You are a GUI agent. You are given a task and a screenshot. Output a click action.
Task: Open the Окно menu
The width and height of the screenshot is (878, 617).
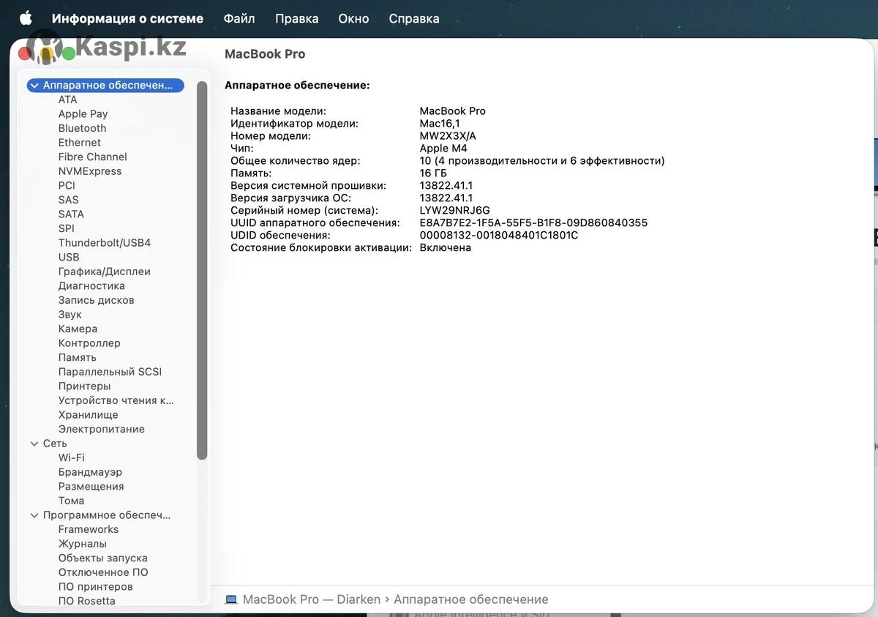[353, 18]
